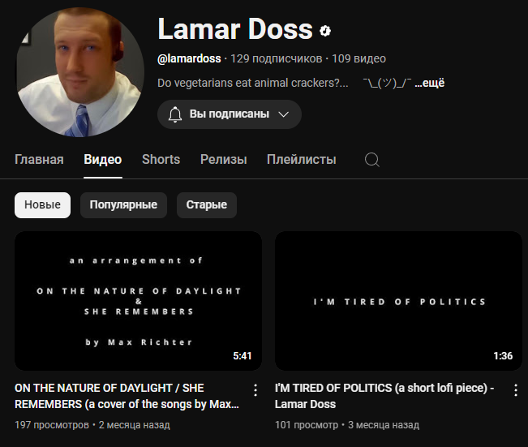Click the notification bell icon

pos(175,114)
